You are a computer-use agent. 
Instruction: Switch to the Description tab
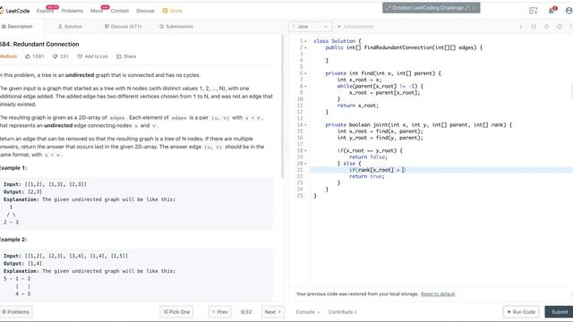coord(17,27)
